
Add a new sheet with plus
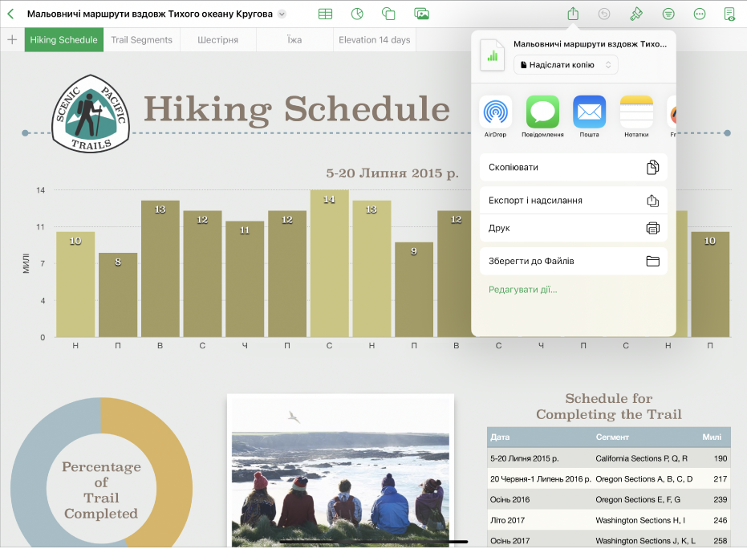(x=12, y=39)
